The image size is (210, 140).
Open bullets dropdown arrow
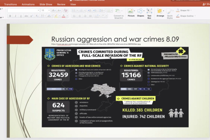click(x=77, y=10)
